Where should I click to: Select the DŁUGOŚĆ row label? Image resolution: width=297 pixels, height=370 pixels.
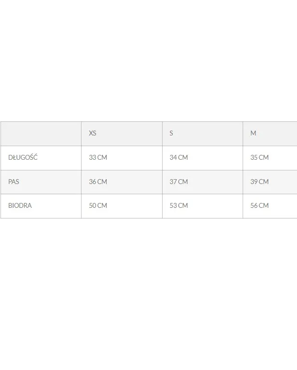tap(23, 157)
